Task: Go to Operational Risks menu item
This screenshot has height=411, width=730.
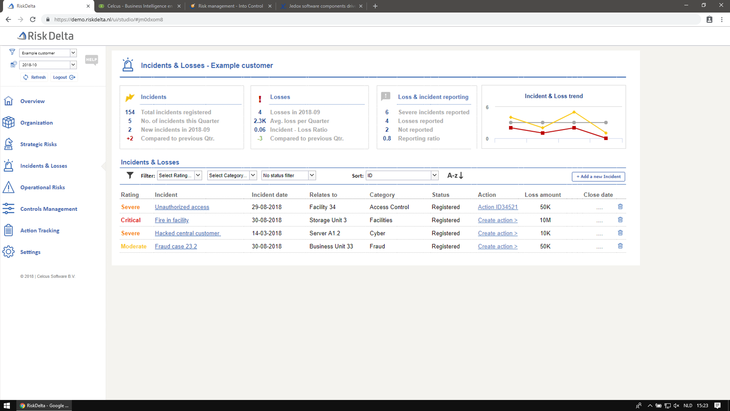Action: coord(43,187)
